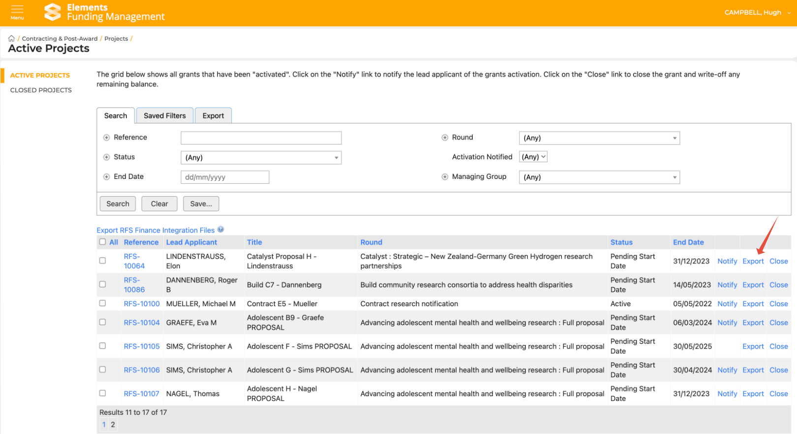Click the help icon beside Export RFS
797x434 pixels.
[x=221, y=230]
